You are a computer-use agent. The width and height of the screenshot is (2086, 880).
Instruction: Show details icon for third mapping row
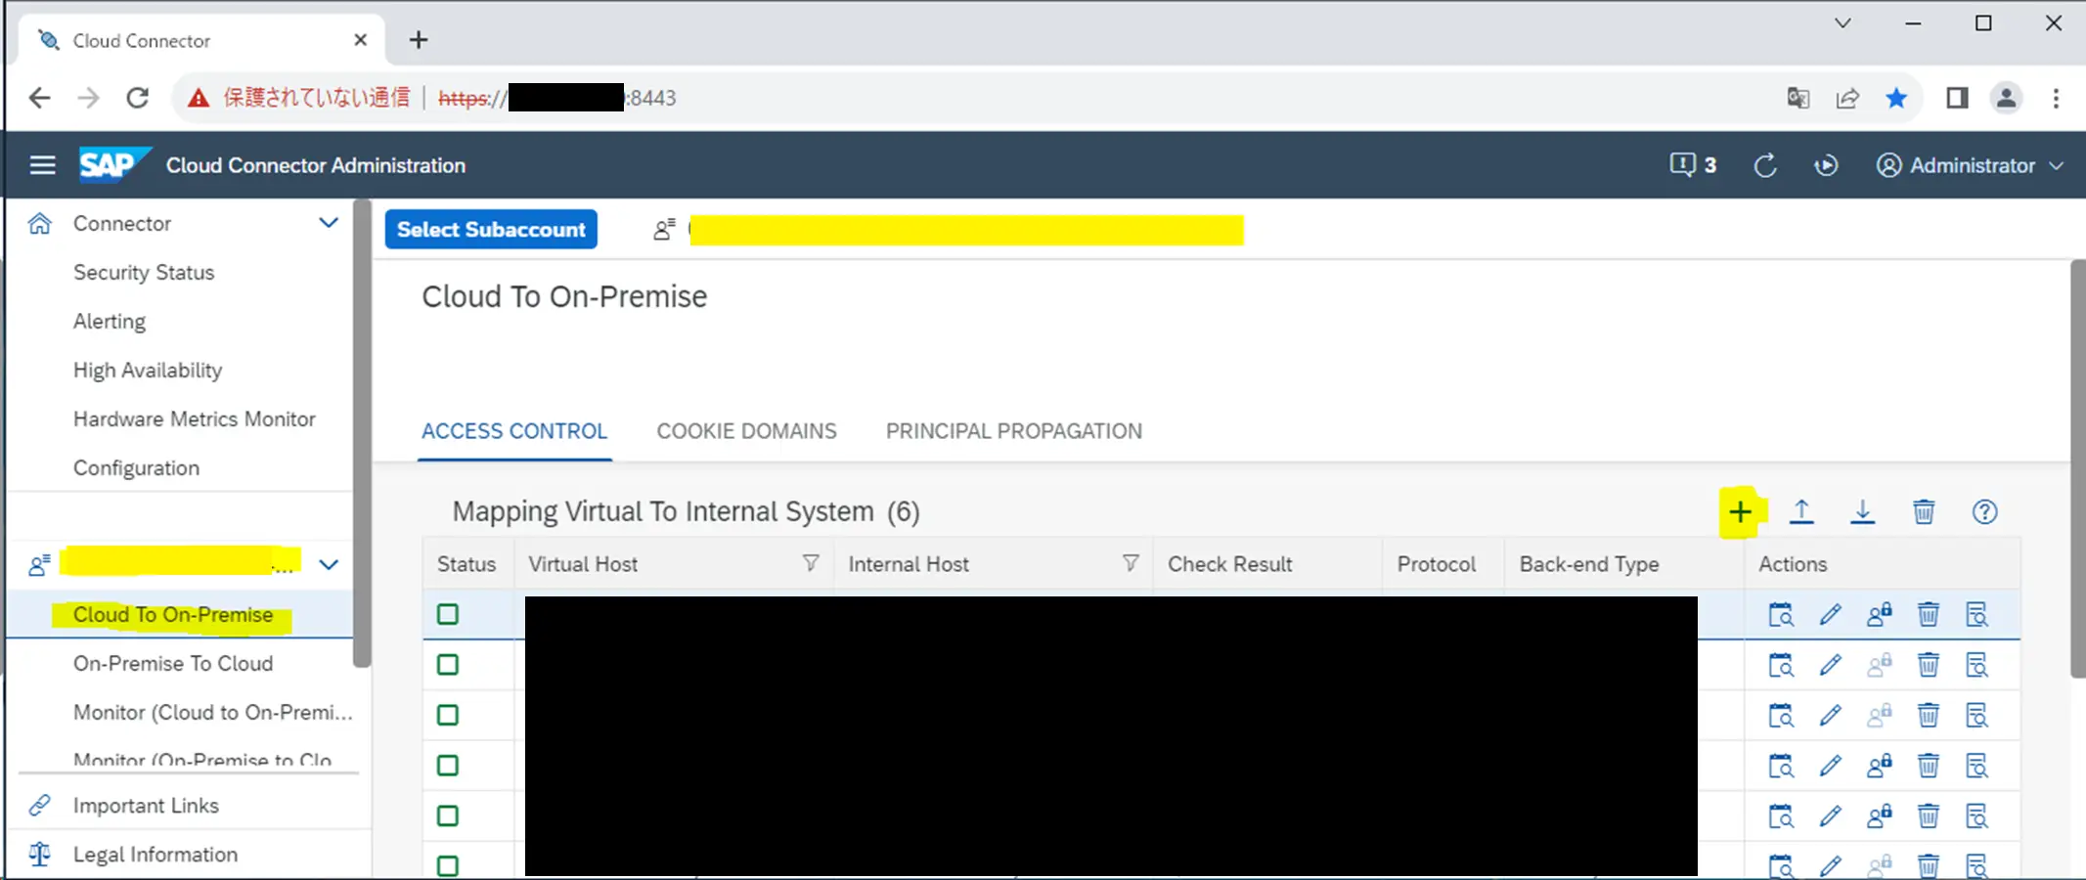[1976, 716]
